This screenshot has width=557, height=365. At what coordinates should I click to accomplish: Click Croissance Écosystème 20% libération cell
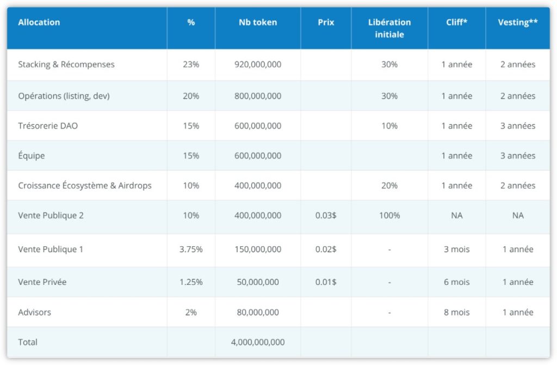click(389, 185)
